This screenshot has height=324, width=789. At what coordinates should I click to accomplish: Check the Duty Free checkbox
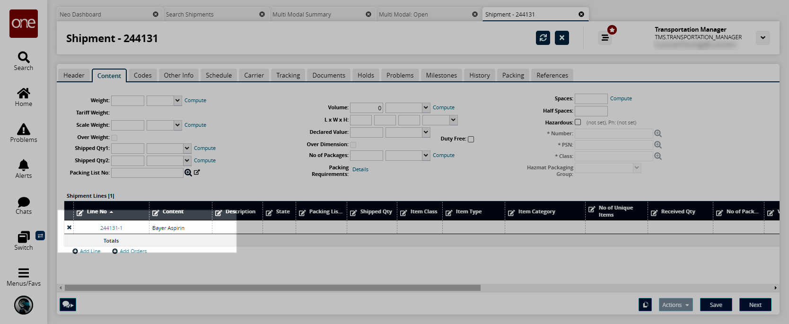pyautogui.click(x=471, y=139)
